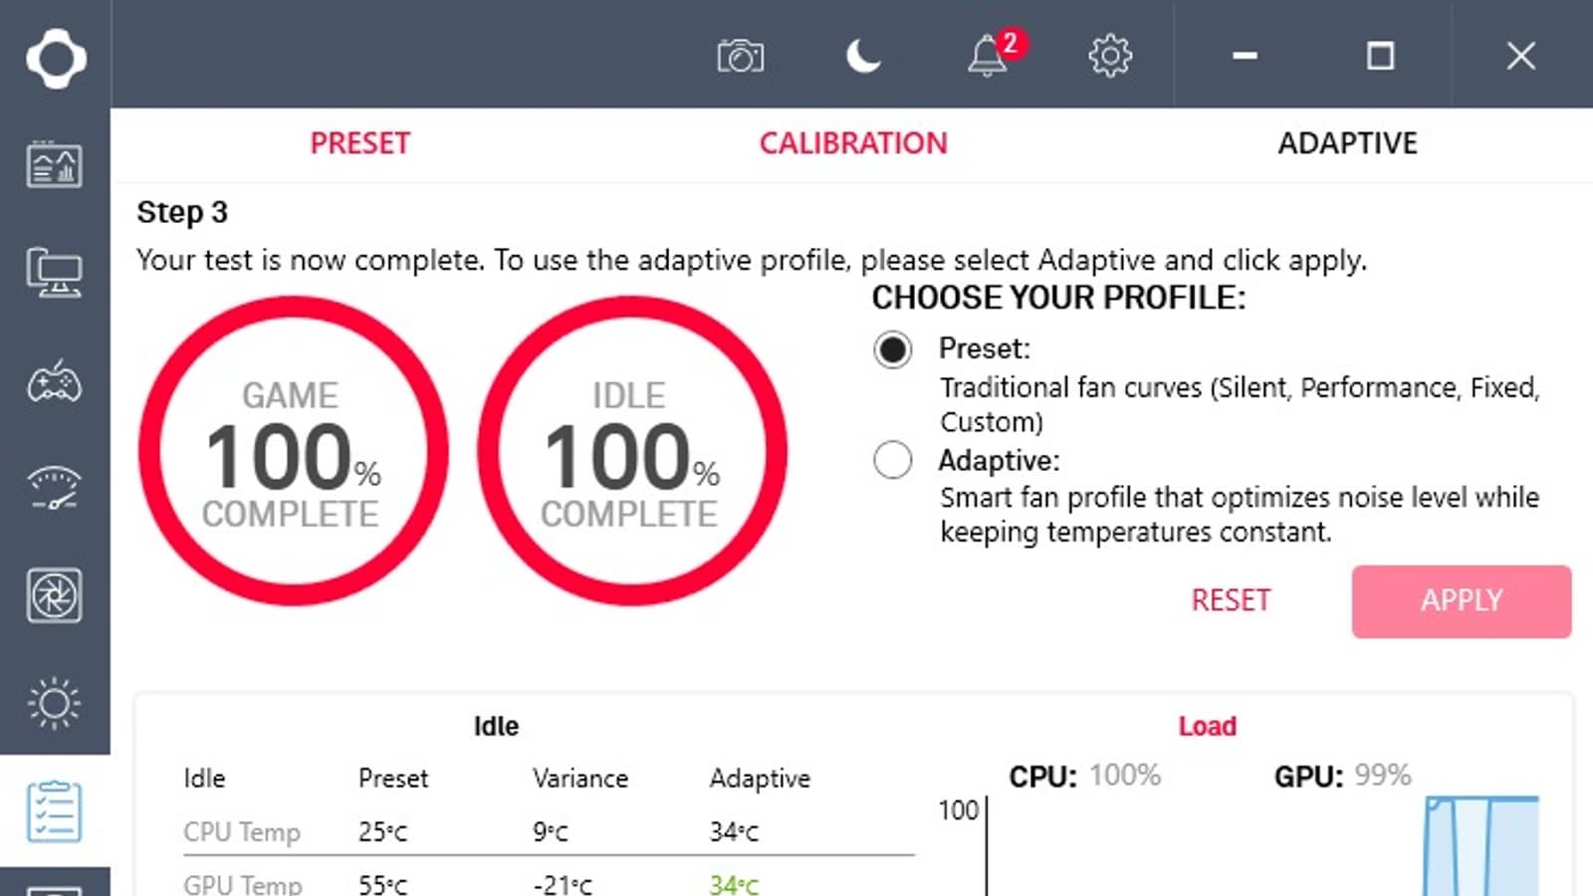1593x896 pixels.
Task: Click the checklist clipboard sidebar icon
Action: click(54, 811)
